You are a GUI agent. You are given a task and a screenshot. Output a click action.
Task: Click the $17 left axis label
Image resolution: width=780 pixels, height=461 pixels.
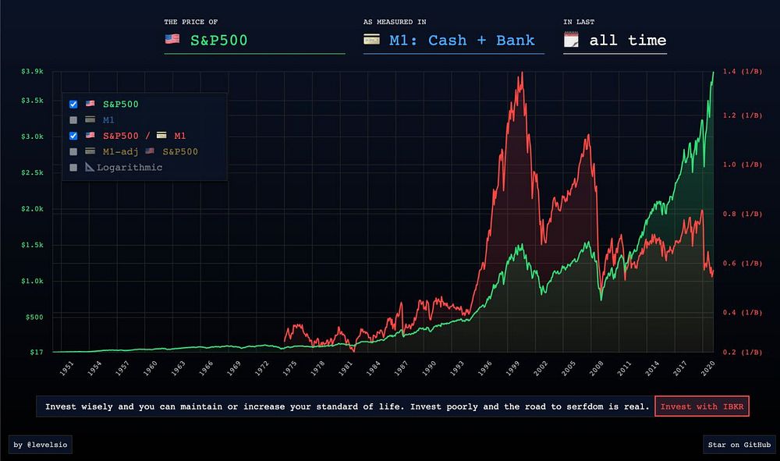pos(37,352)
